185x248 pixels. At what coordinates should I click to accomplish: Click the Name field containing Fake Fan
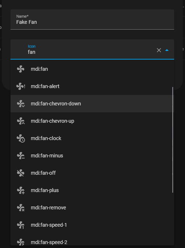point(92,19)
